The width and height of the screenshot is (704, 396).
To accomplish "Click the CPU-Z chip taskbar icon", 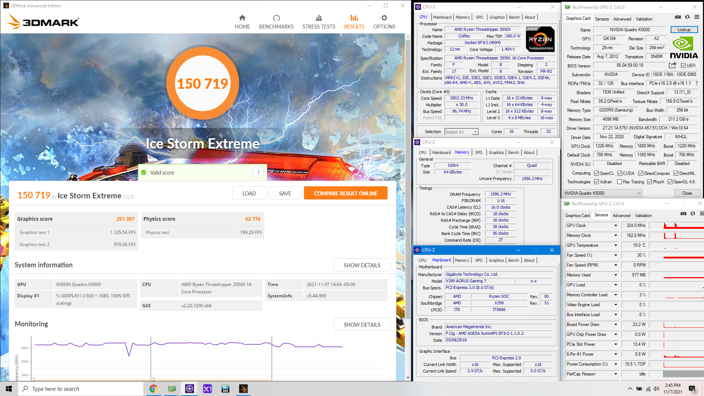I will [x=190, y=389].
